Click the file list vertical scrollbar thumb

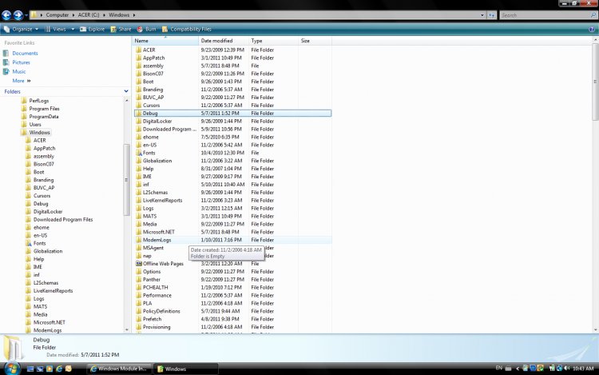point(596,82)
